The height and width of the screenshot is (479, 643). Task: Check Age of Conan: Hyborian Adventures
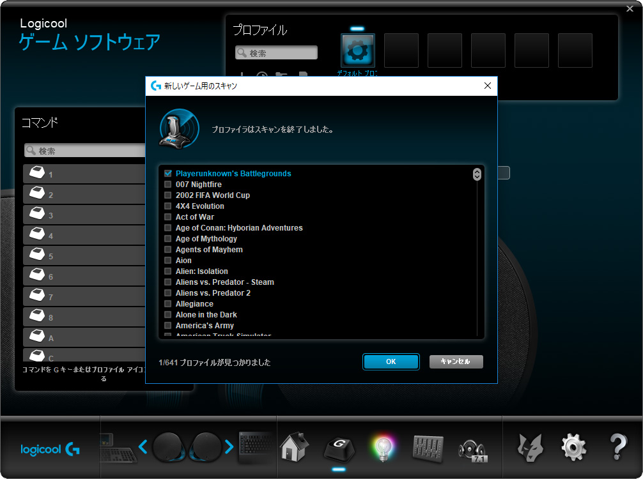pyautogui.click(x=167, y=228)
